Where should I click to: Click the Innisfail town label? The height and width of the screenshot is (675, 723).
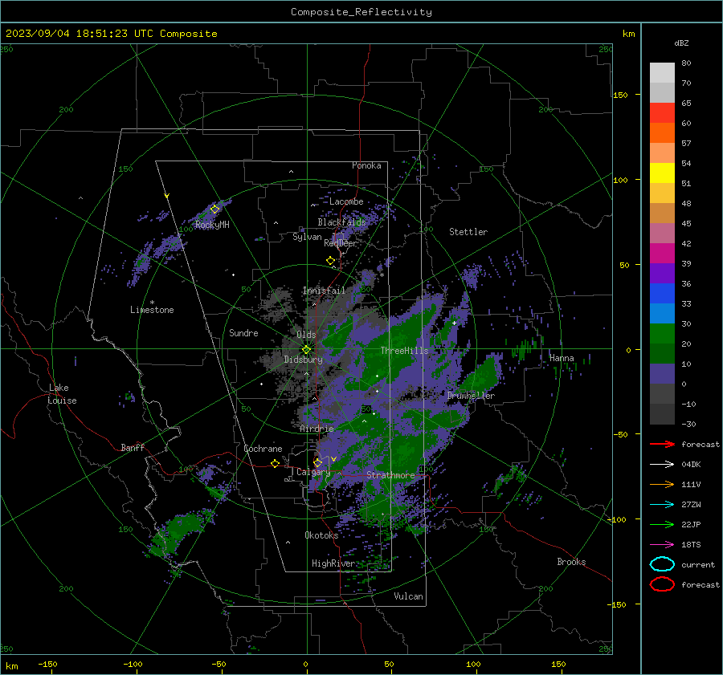tap(324, 291)
